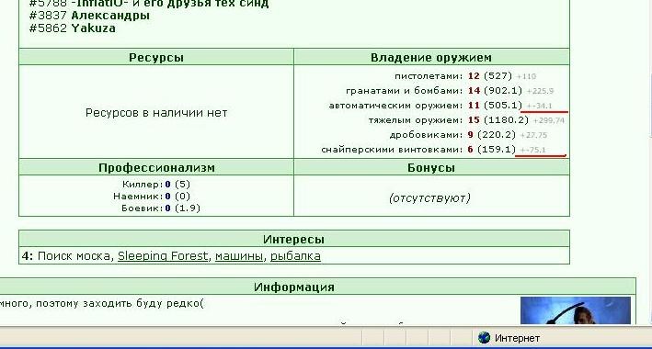Click the пистолетами skill value 12 (527)

[490, 76]
